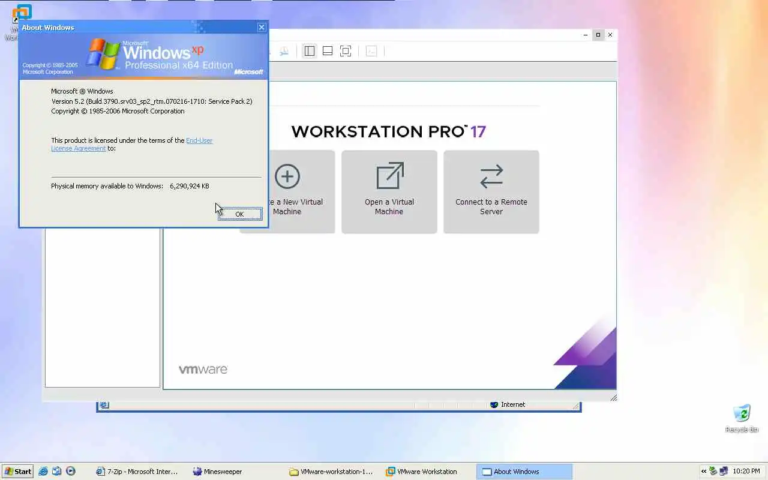Viewport: 768px width, 480px height.
Task: Click the snapshot manager icon in VMware toolbar
Action: click(284, 51)
